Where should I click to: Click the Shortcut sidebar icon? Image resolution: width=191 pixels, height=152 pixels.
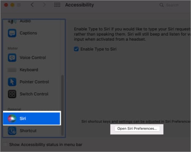pyautogui.click(x=12, y=131)
